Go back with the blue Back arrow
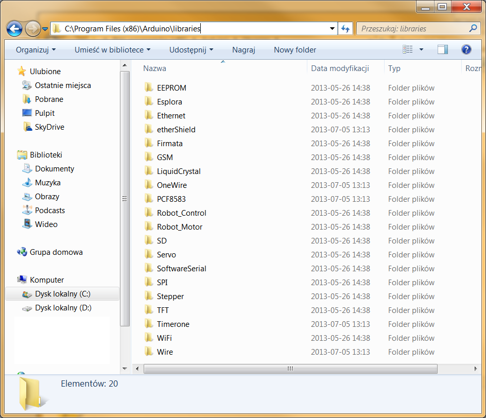This screenshot has width=486, height=418. click(14, 29)
